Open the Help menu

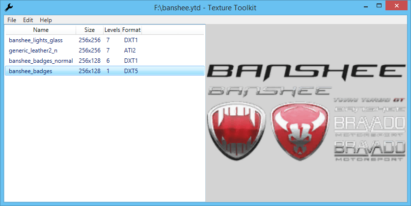tap(46, 20)
